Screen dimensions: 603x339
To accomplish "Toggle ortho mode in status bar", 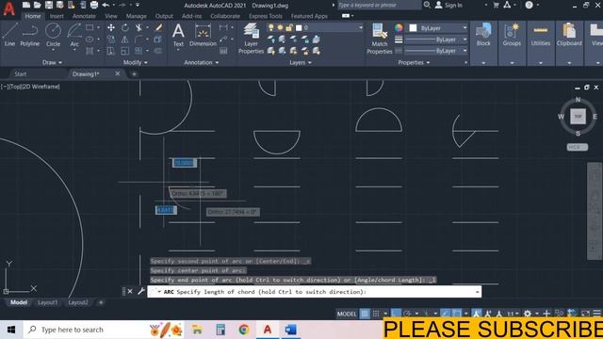I will click(x=396, y=314).
